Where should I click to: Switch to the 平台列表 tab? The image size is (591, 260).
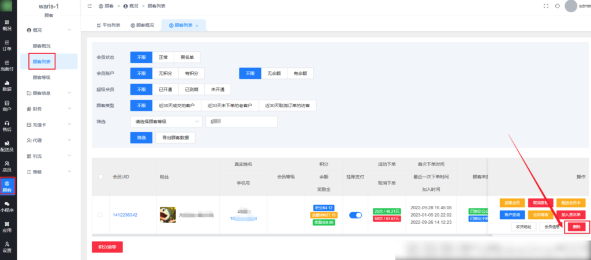pyautogui.click(x=107, y=25)
